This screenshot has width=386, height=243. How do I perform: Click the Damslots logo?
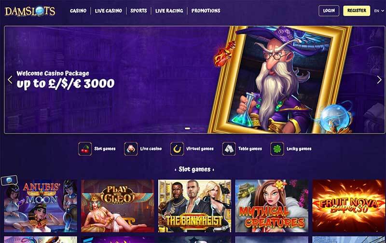[x=30, y=11]
